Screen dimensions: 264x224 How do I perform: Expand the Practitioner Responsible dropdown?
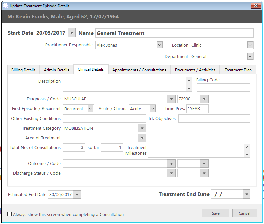[160, 45]
